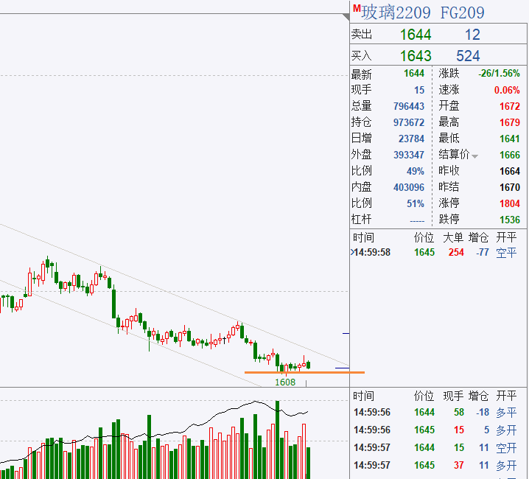
Task: Click 昨收 value 1664
Action: tap(510, 171)
